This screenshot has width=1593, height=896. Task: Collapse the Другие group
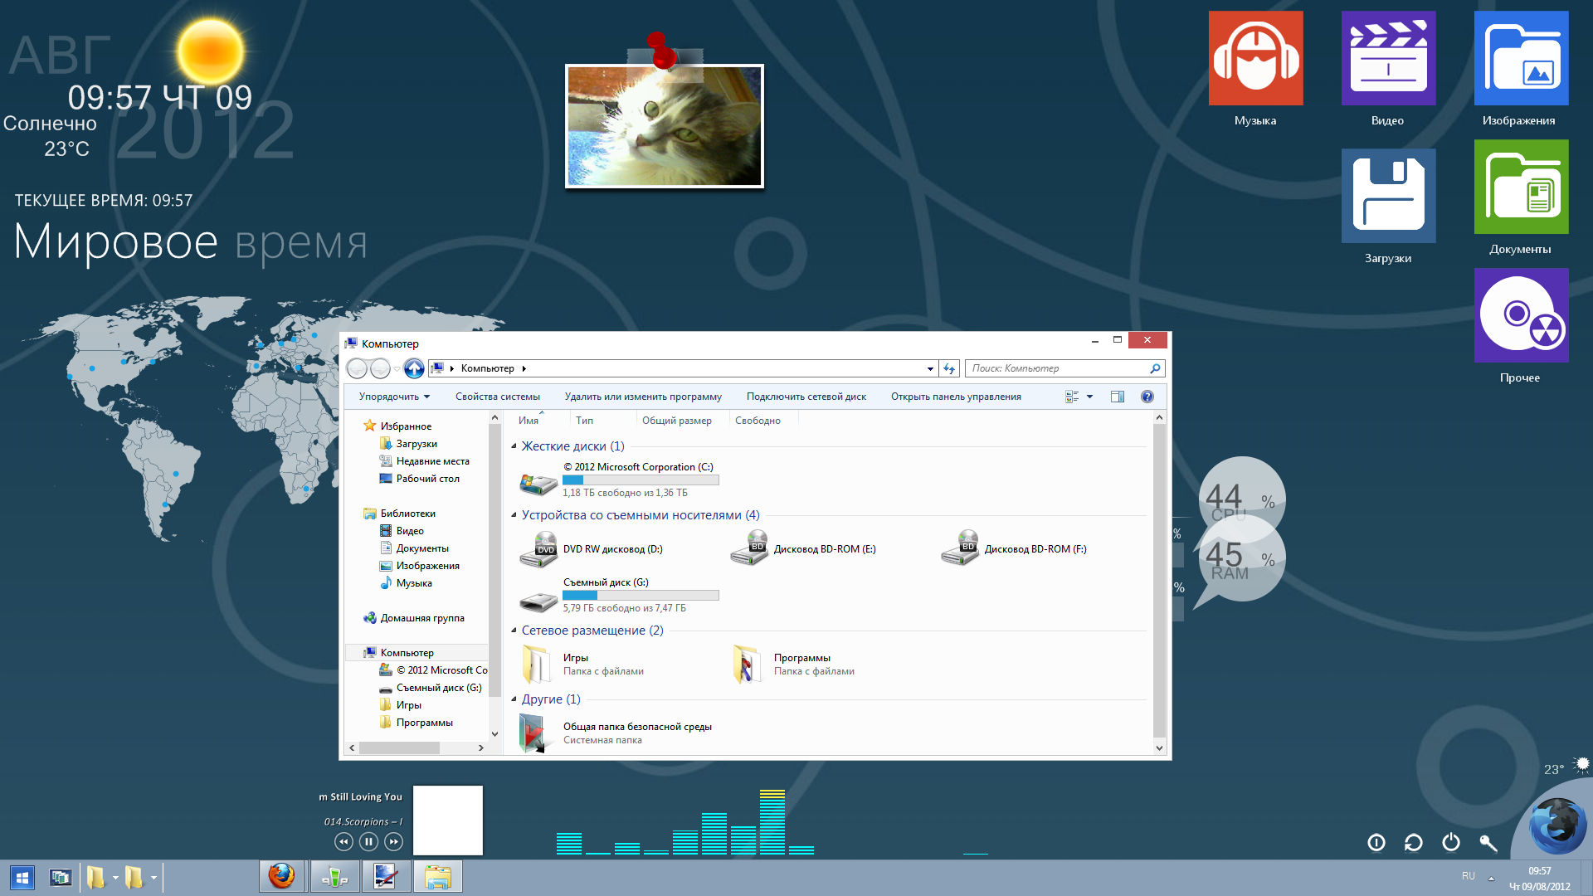[514, 699]
